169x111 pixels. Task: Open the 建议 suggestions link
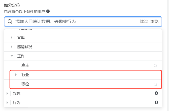click(x=144, y=21)
